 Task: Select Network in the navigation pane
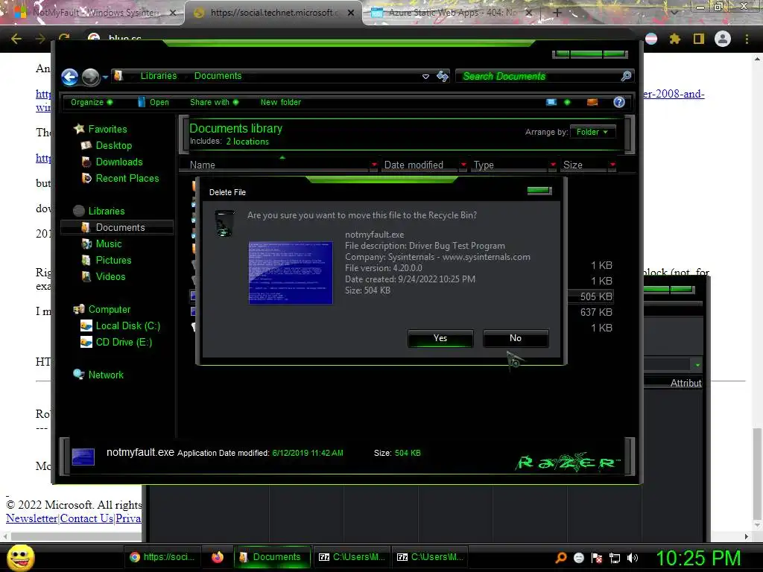tap(98, 375)
